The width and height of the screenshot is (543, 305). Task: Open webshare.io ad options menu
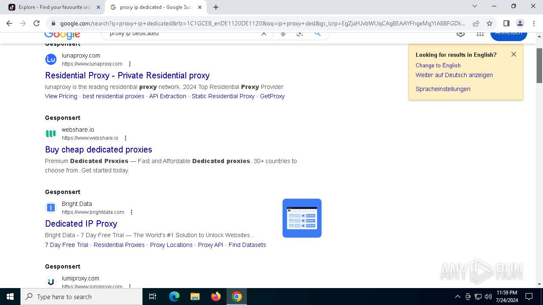(126, 138)
